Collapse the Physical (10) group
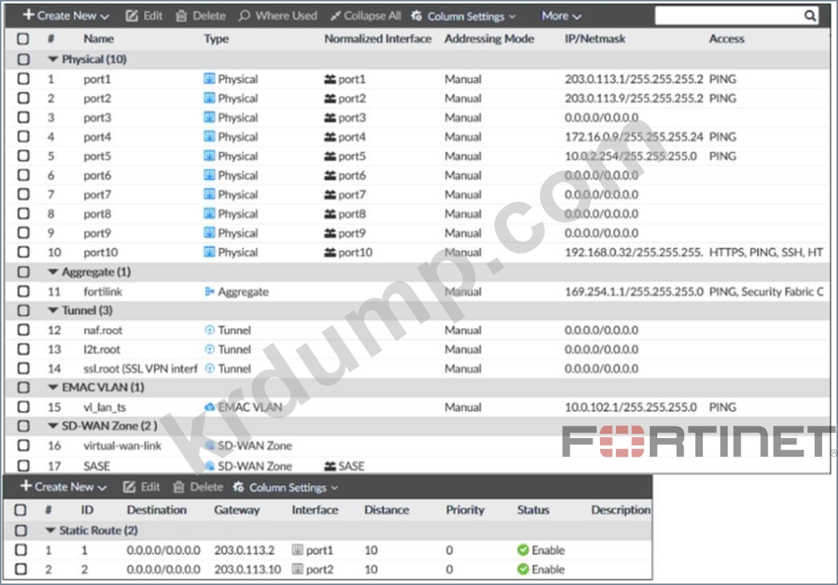Screen dimensions: 838x585 (53, 60)
